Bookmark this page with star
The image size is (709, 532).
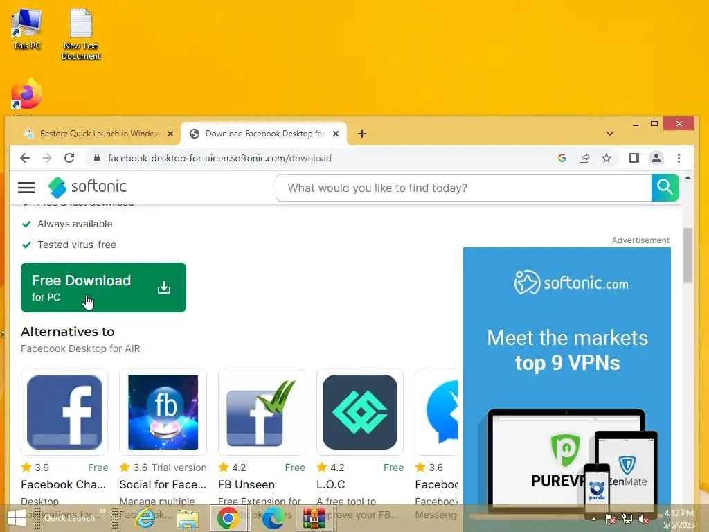point(607,158)
